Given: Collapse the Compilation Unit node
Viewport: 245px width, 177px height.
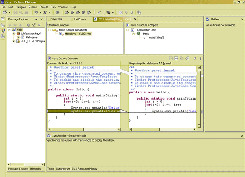Looking at the screenshot, I should point(127,30).
